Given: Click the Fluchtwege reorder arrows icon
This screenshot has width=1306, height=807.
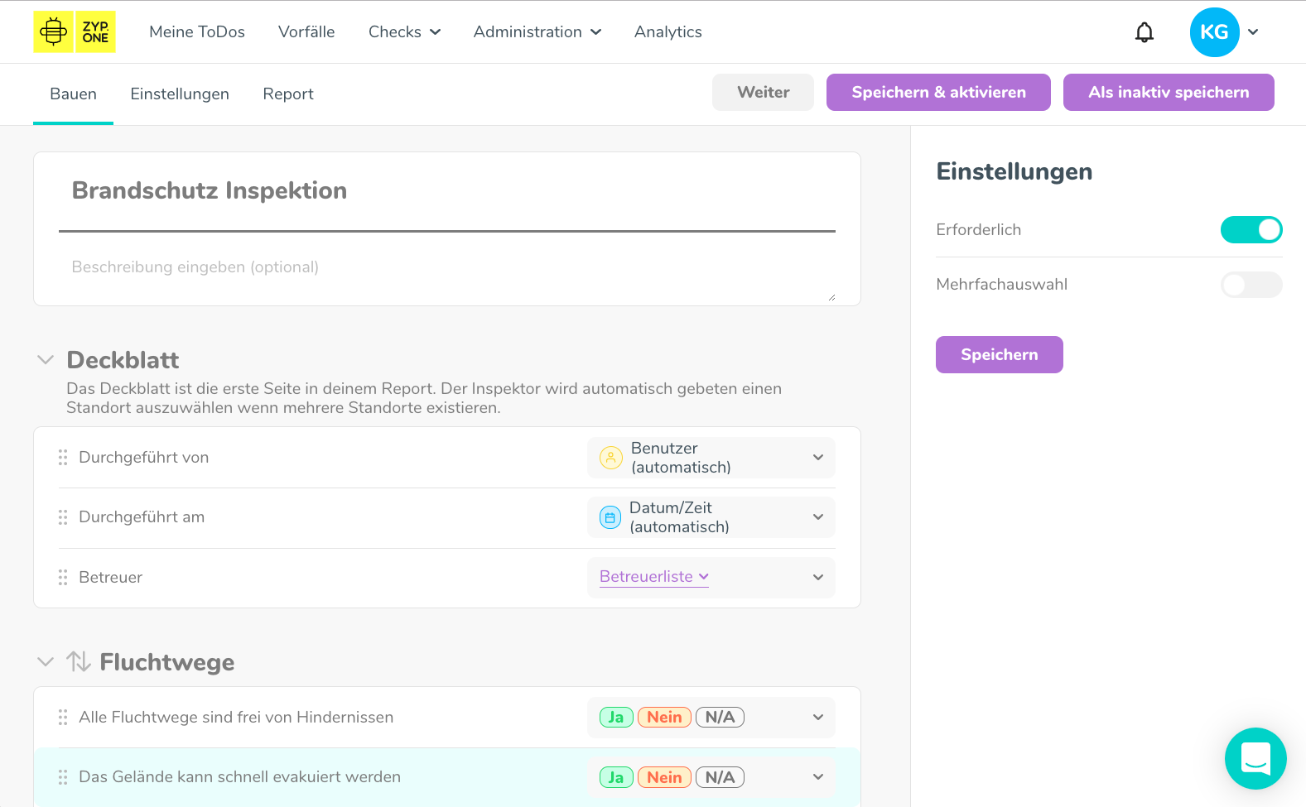Looking at the screenshot, I should [79, 661].
